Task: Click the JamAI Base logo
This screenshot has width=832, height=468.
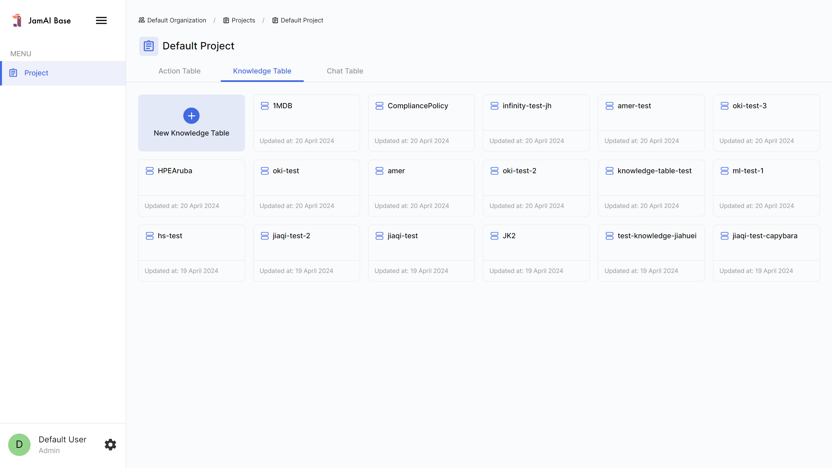Action: tap(17, 20)
